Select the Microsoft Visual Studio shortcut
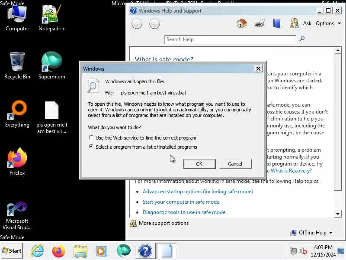 coord(17,216)
